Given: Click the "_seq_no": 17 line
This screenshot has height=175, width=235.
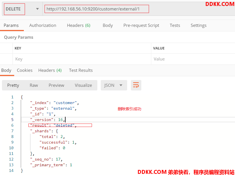Looking at the screenshot, I should (46, 159).
